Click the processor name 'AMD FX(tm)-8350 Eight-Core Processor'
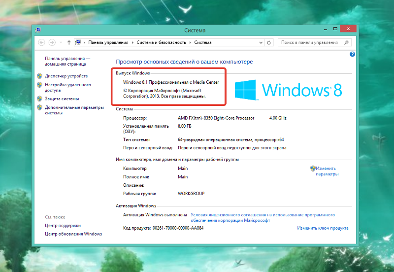 pyautogui.click(x=216, y=118)
